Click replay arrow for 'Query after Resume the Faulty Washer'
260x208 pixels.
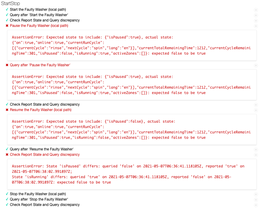[x=256, y=150]
